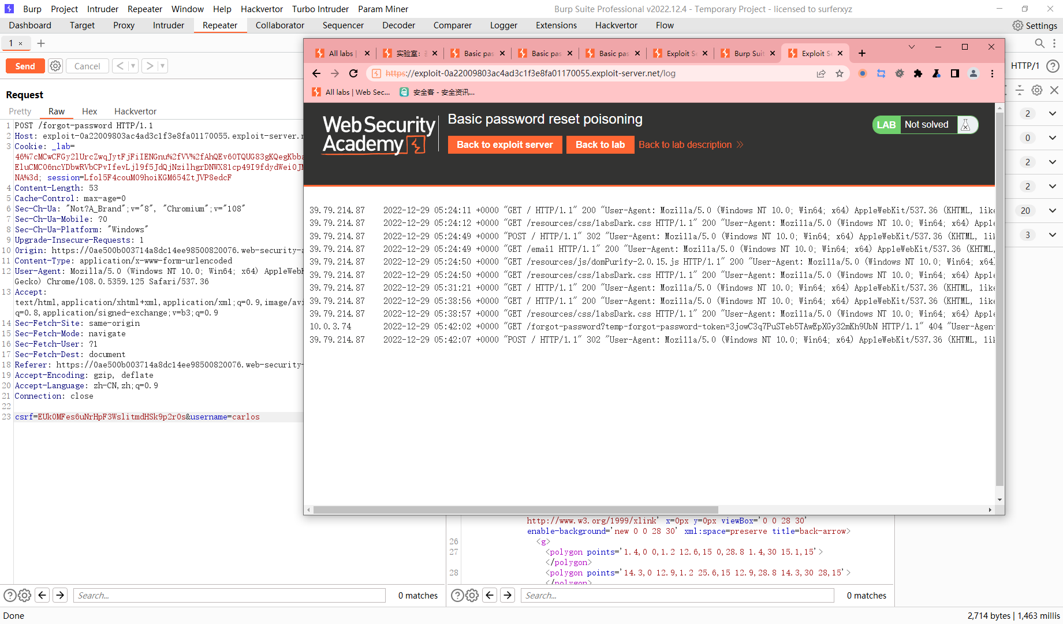Open the dropdown beside Repeater's forward-history arrow
The height and width of the screenshot is (624, 1063).
[162, 65]
